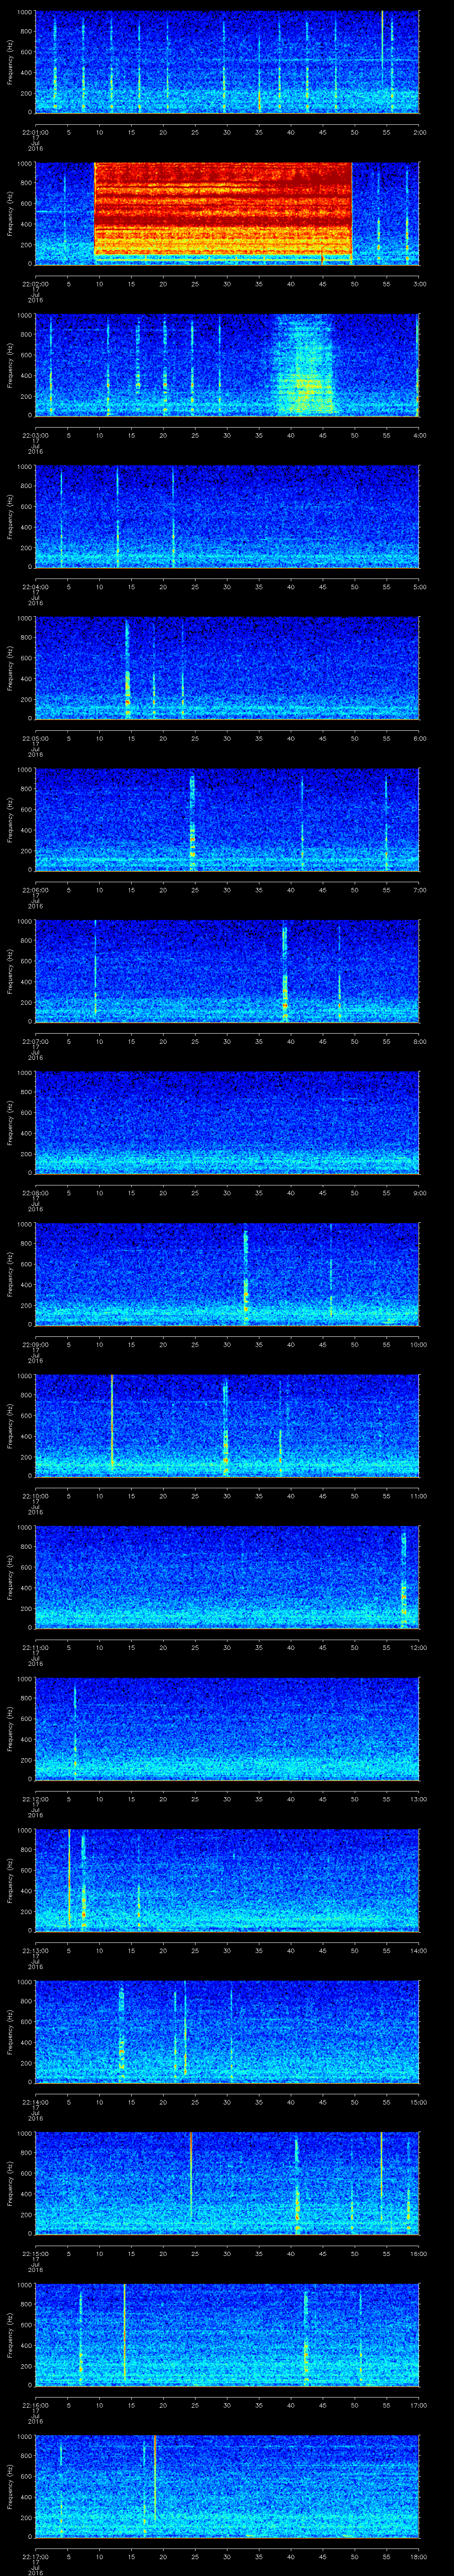The width and height of the screenshot is (454, 2576).
Task: Open the spectrogram panel starting at 22:06:00
Action: pos(227,820)
